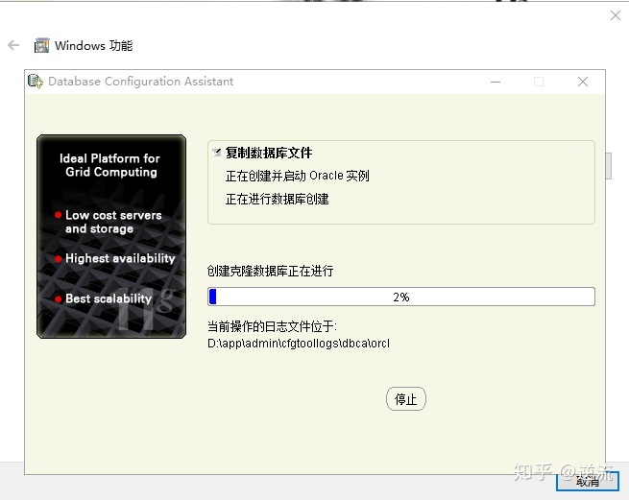The image size is (629, 500).
Task: Close the Windows 功能 window
Action: (x=616, y=15)
